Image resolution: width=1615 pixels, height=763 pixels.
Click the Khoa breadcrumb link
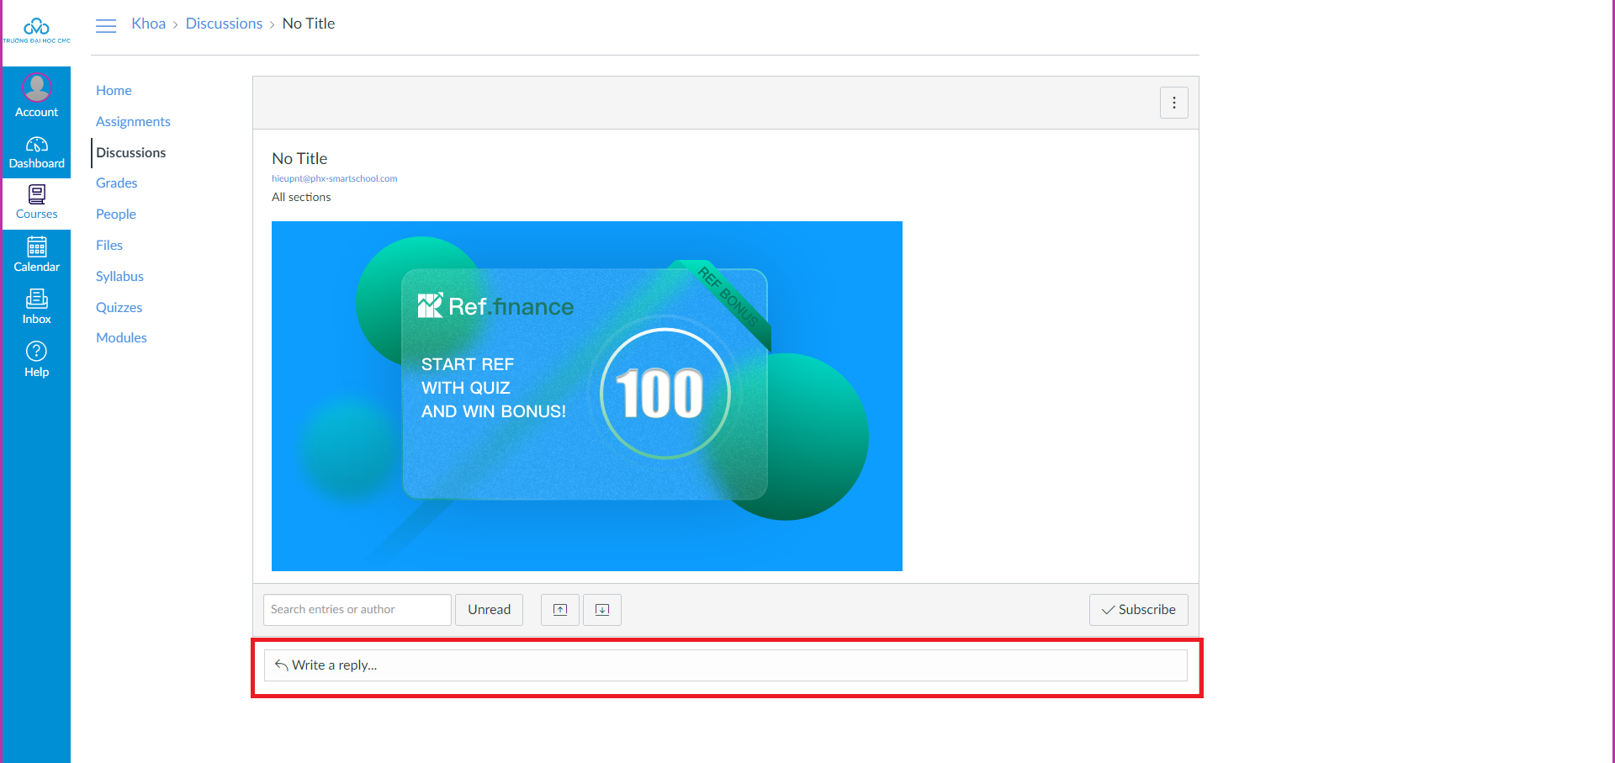point(148,24)
